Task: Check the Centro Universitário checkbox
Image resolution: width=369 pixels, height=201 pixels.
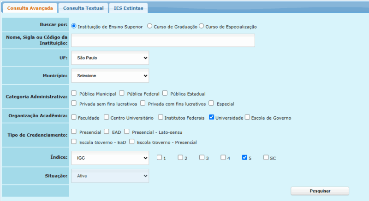Action: 107,117
